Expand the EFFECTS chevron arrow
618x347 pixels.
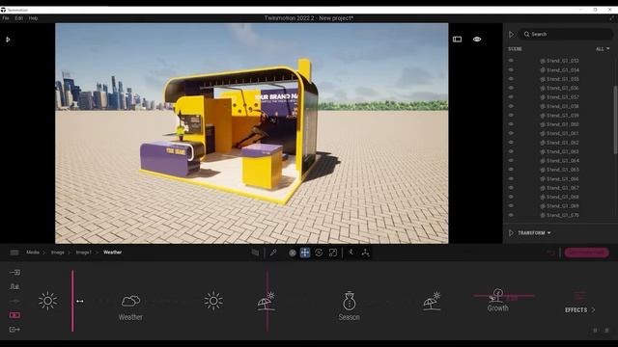593,310
